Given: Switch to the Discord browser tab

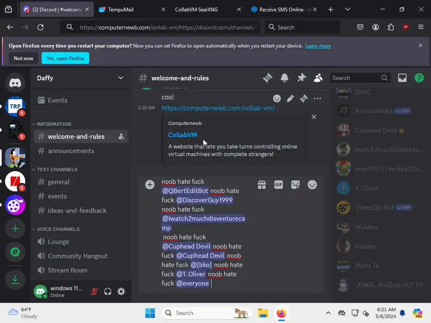Looking at the screenshot, I should click(x=57, y=9).
